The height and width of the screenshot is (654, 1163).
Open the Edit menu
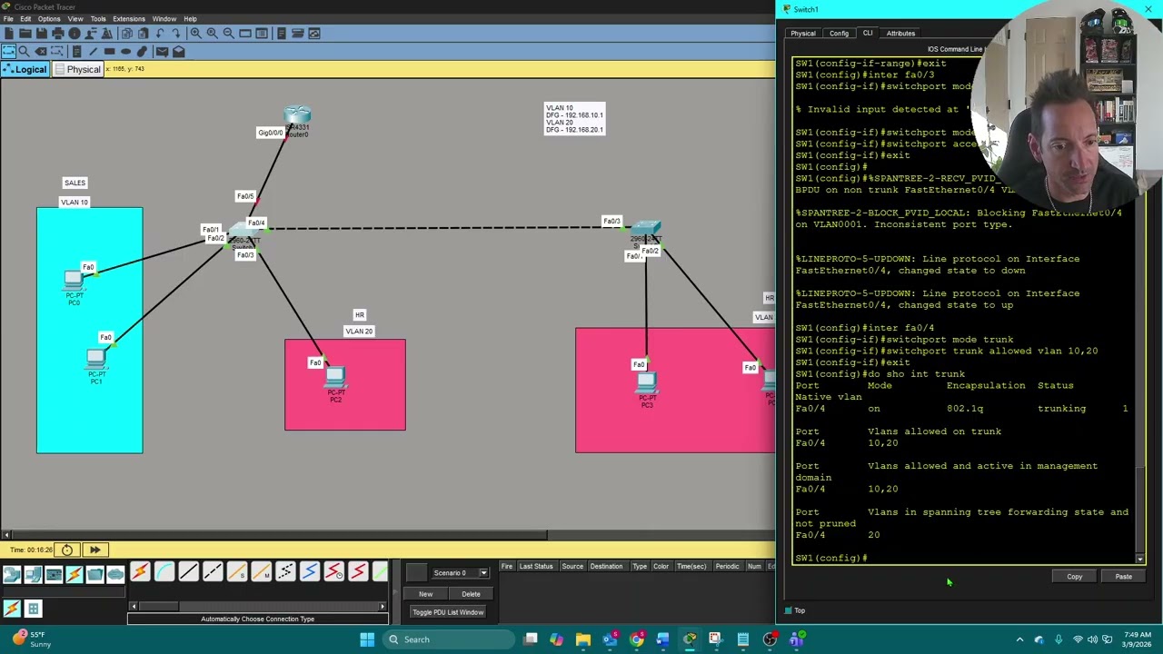point(25,19)
